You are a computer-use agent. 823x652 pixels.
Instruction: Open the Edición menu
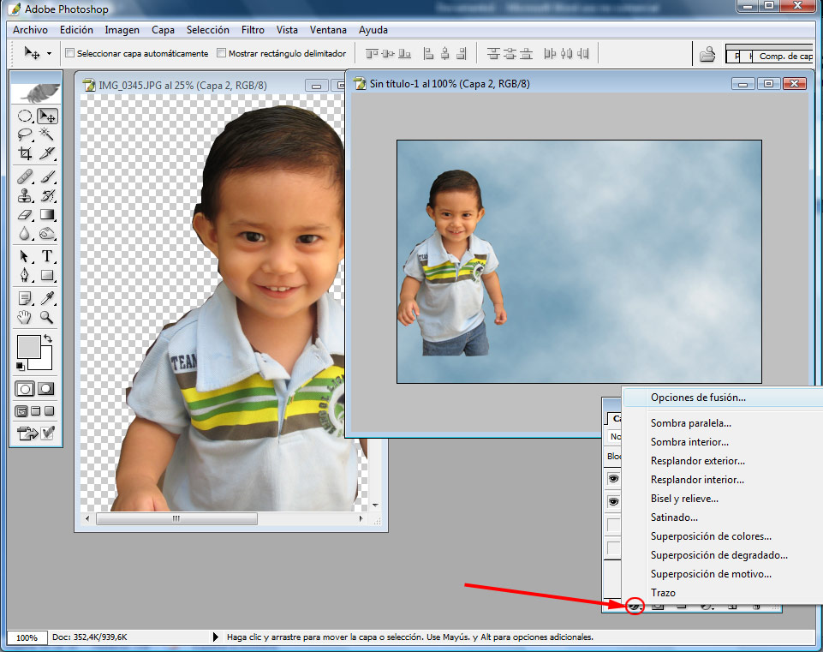[76, 30]
